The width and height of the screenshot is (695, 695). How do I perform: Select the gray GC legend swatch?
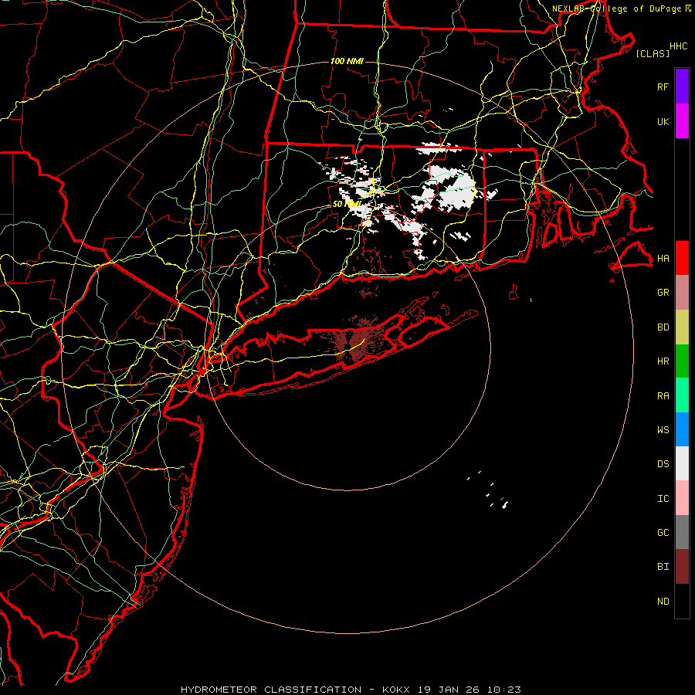(x=682, y=532)
